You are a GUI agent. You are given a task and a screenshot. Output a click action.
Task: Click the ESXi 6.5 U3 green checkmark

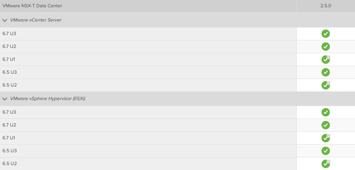pos(325,151)
